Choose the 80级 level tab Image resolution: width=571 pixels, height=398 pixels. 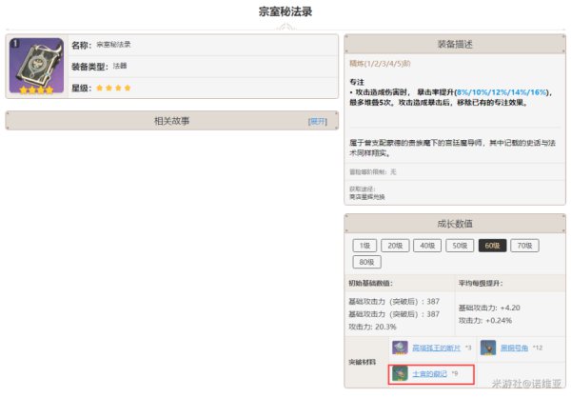(x=364, y=261)
